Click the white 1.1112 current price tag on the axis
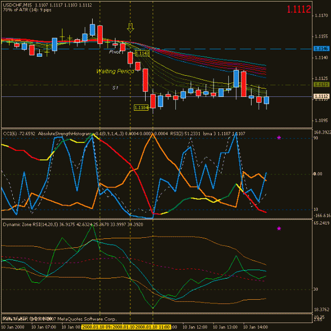The height and width of the screenshot is (331, 331). coord(321,96)
